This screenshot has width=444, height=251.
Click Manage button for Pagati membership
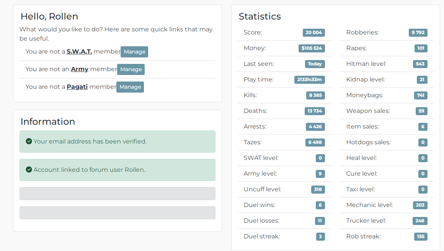pos(130,87)
